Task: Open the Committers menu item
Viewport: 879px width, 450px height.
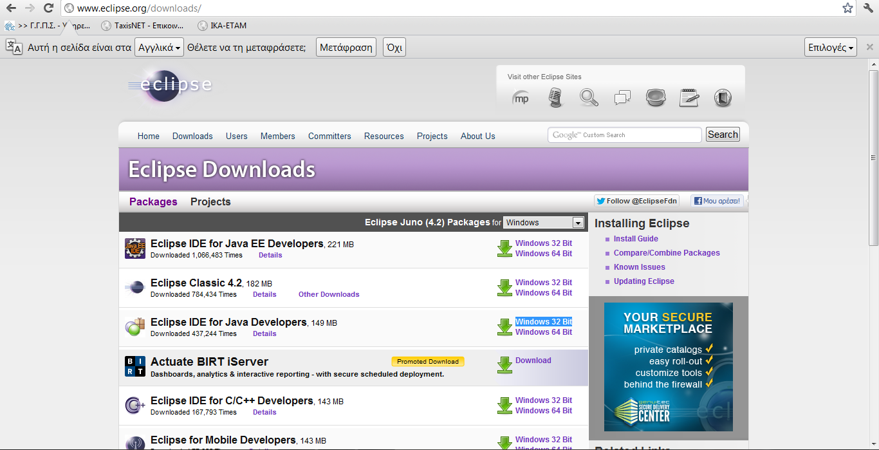Action: [x=329, y=136]
